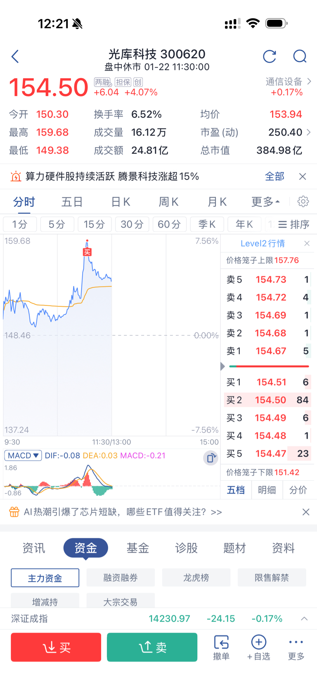The height and width of the screenshot is (690, 317).
Task: Close the Level2行情 panel
Action: 307,244
